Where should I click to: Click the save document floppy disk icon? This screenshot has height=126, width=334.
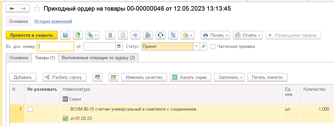(x=65, y=35)
